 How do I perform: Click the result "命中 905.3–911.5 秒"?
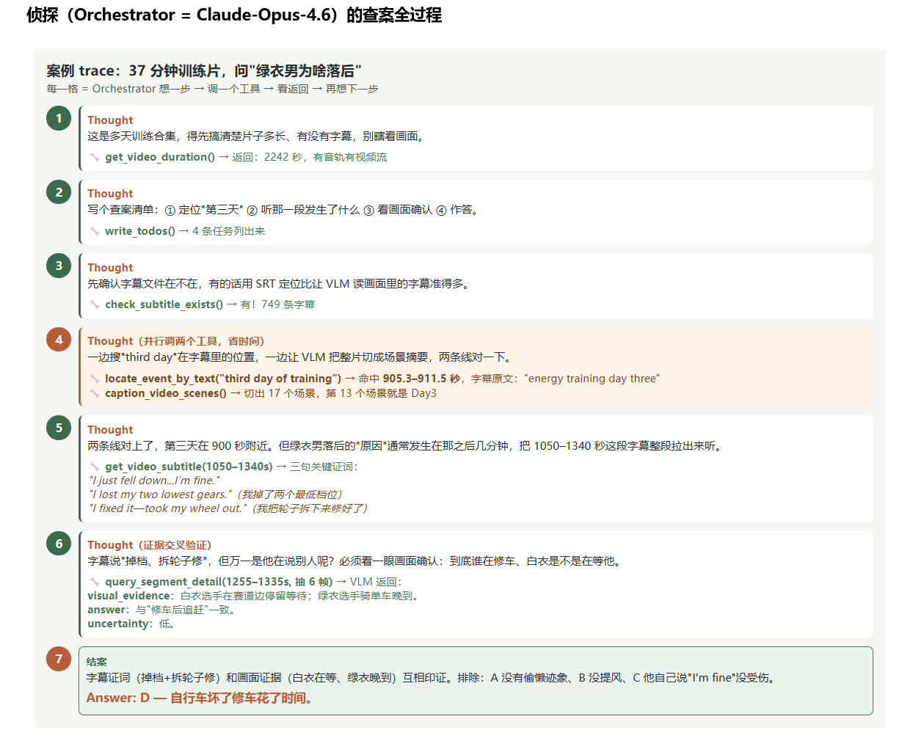pyautogui.click(x=410, y=379)
